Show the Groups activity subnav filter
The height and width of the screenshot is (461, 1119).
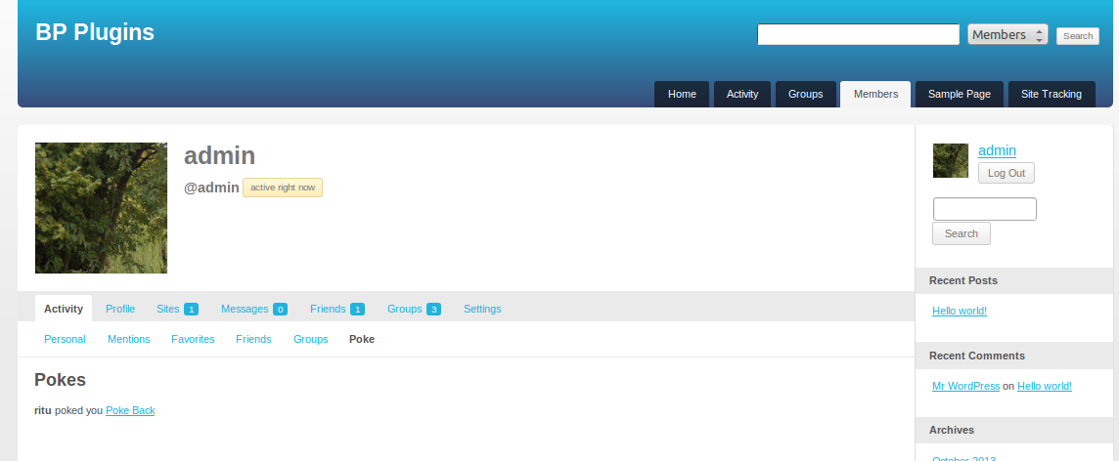(x=310, y=339)
